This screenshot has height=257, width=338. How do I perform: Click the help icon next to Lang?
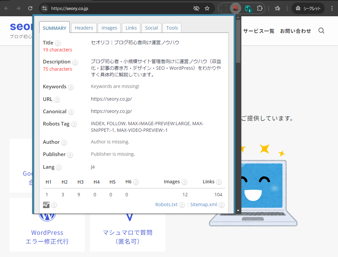coord(59,167)
